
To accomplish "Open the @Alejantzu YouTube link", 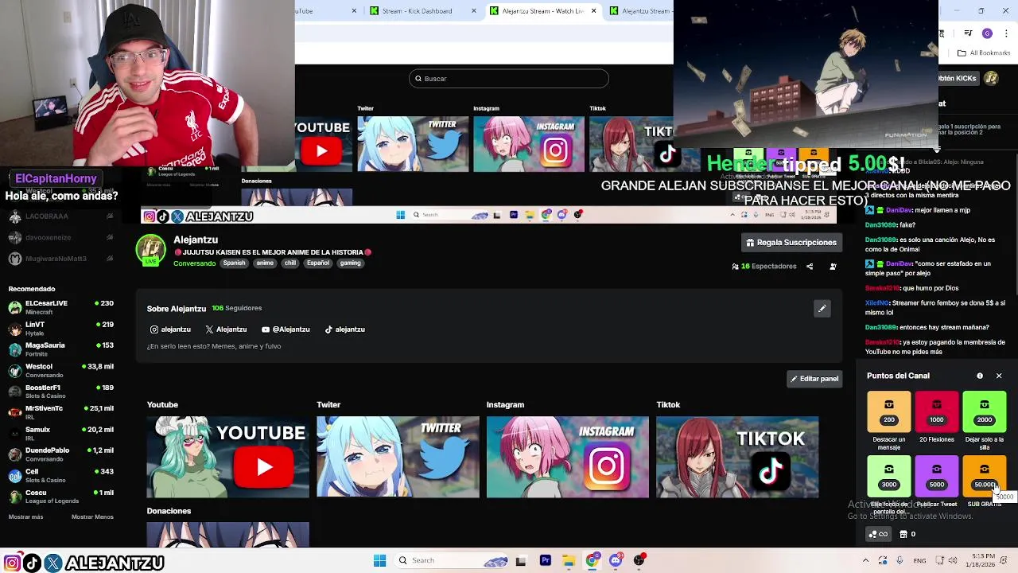I will tap(286, 329).
